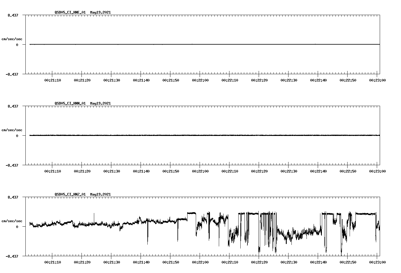Click the 8.437 upper amplitude label on HNE plot
Viewport: 401px width, 273px height.
[x=13, y=14]
